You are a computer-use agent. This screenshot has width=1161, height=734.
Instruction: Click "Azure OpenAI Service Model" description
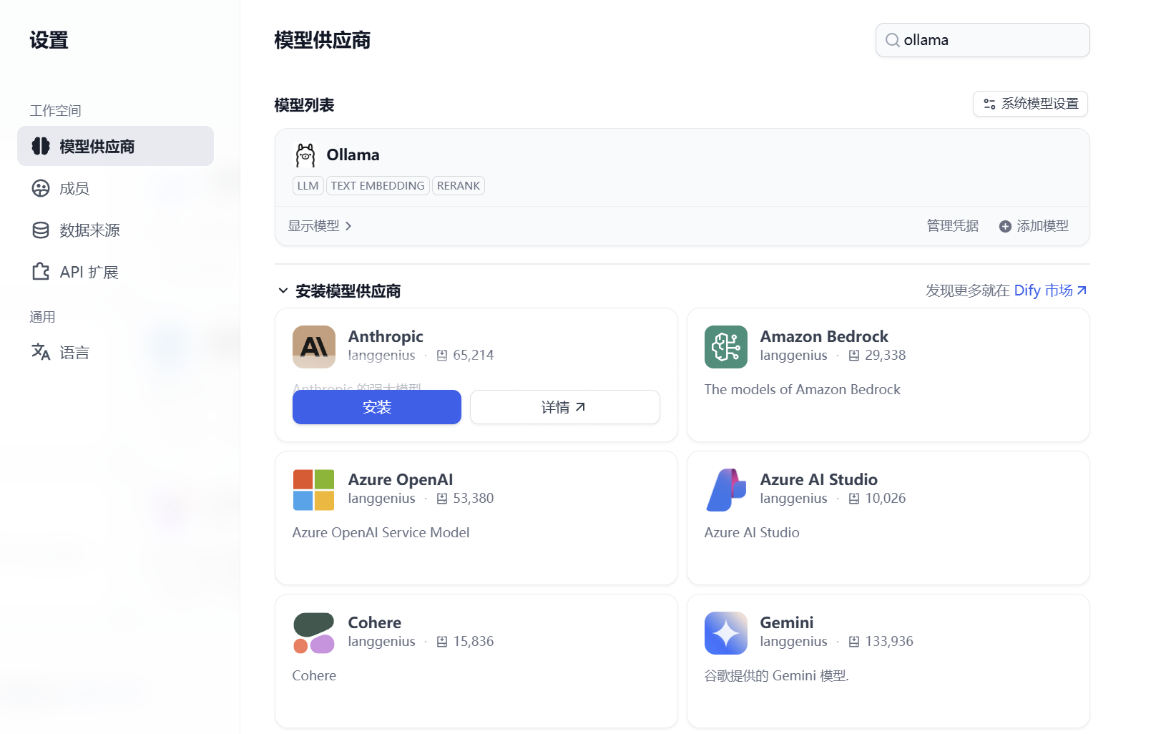381,532
